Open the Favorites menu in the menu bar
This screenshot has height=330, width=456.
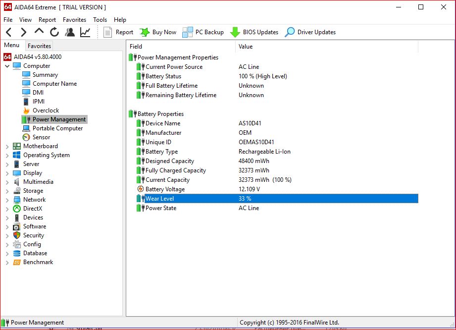click(74, 19)
